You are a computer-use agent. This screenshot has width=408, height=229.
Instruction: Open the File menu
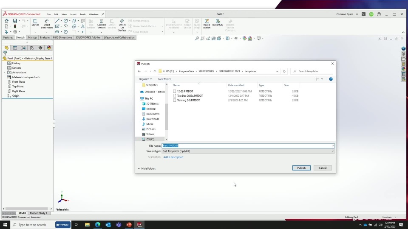[x=48, y=14]
